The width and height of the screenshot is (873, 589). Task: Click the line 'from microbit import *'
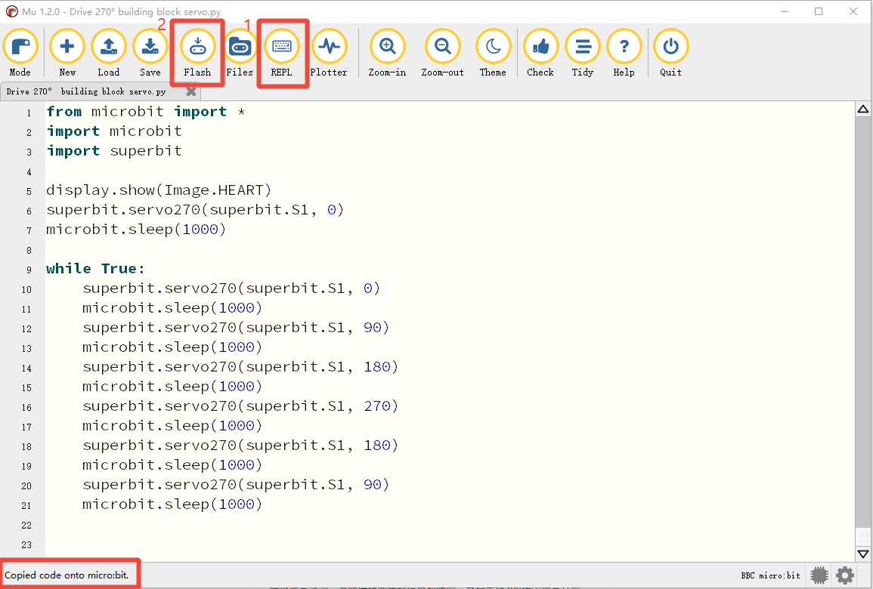(146, 112)
